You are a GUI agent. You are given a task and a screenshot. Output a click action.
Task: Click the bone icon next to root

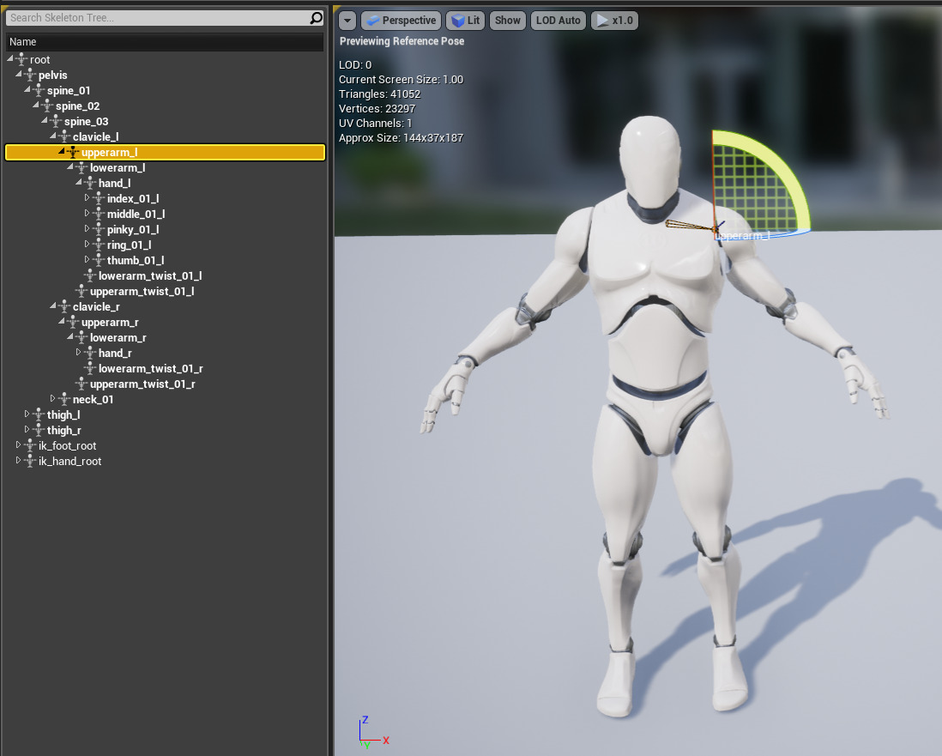pyautogui.click(x=21, y=59)
